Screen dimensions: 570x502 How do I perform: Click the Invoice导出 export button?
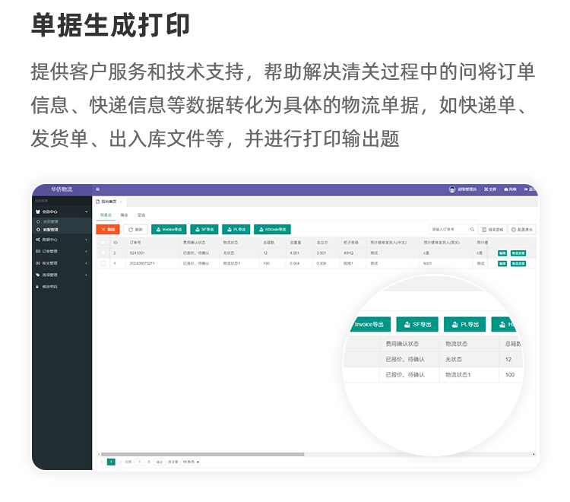pos(169,229)
